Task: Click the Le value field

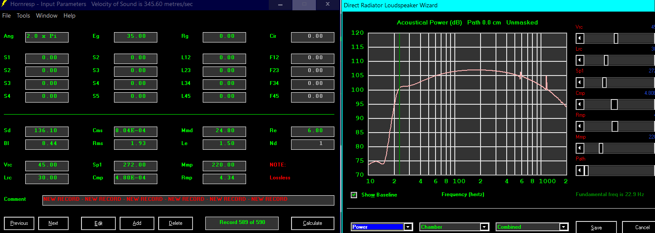Action: [224, 144]
